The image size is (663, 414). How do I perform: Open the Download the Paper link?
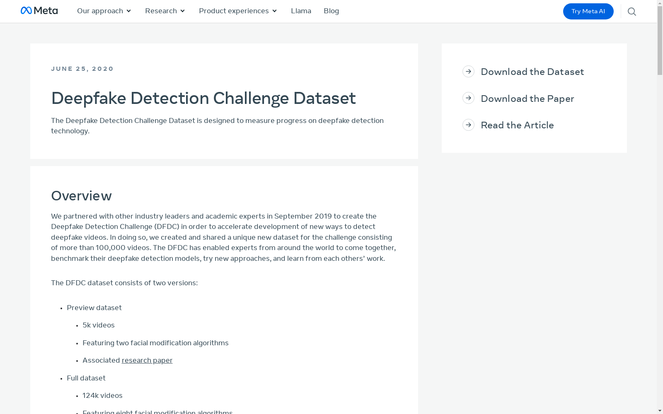(x=527, y=99)
